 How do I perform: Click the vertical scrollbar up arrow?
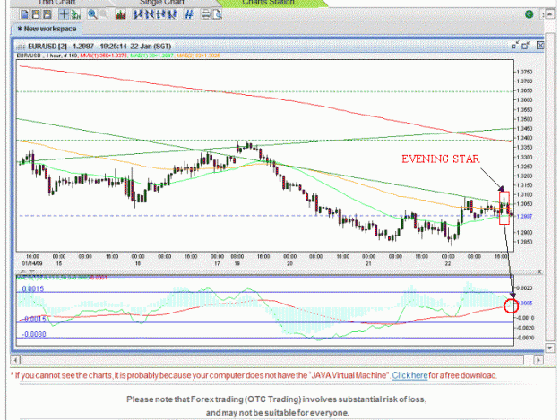click(x=550, y=14)
